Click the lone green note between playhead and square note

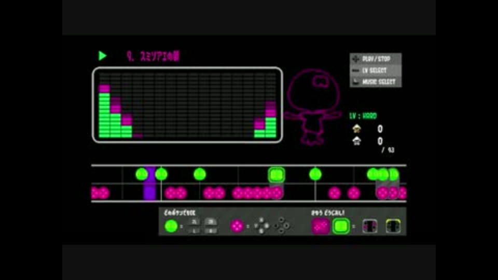(200, 174)
